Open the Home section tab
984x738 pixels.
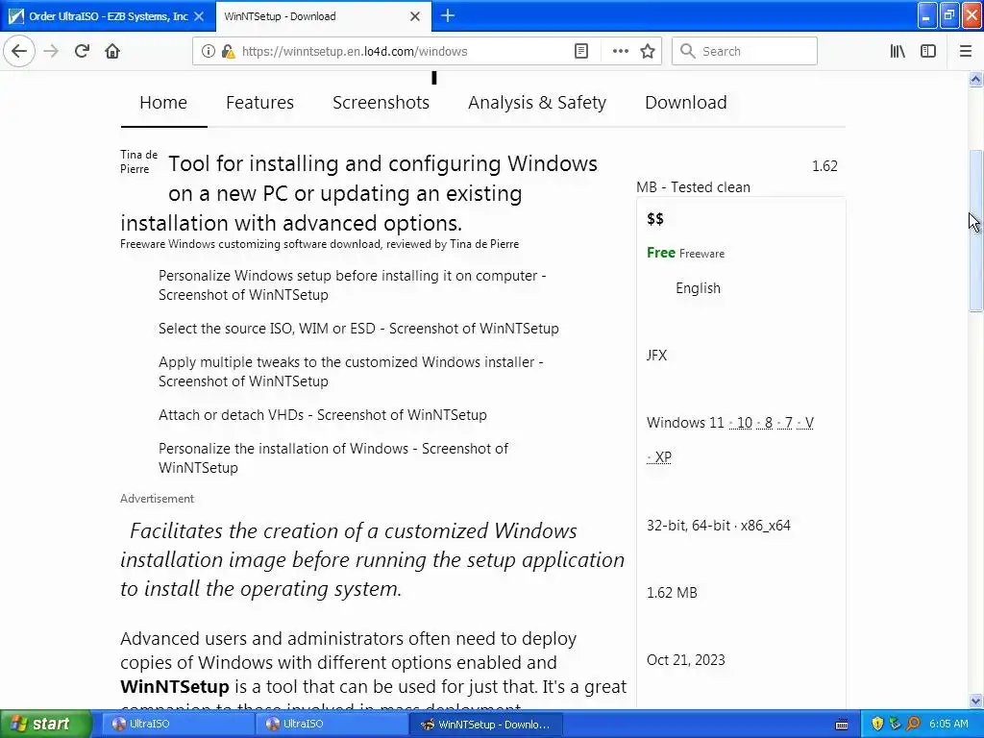click(163, 102)
